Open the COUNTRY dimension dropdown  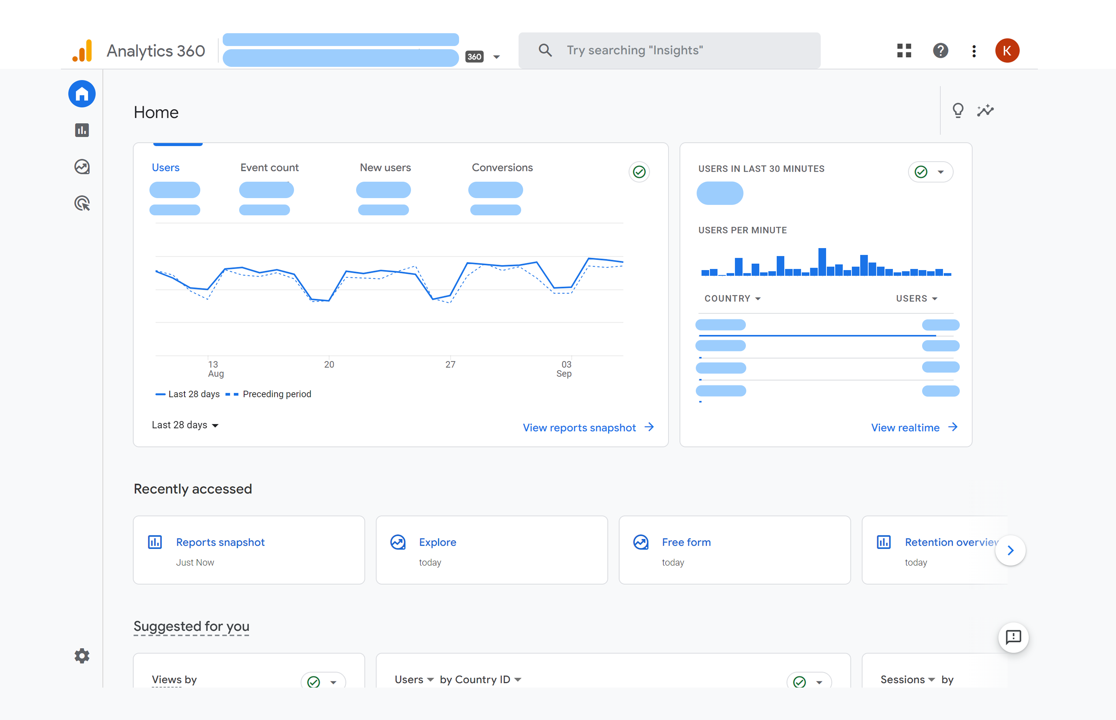point(732,298)
